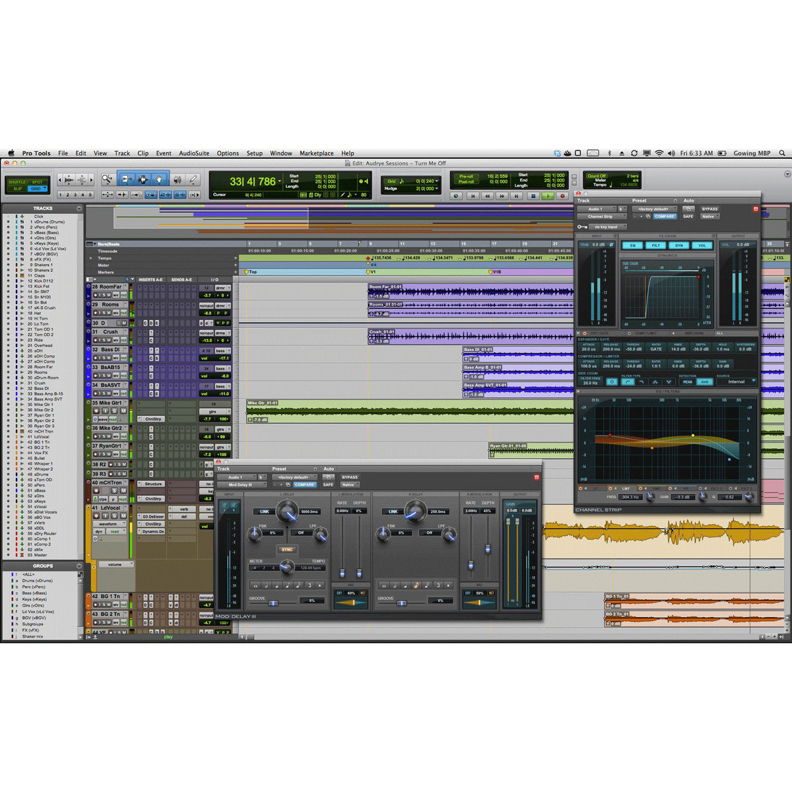792x792 pixels.
Task: Toggle the EQ module in Channel Strip
Action: coord(632,245)
